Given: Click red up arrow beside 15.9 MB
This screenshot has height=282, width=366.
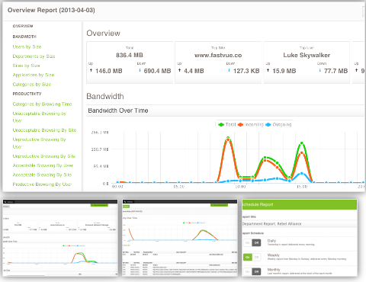Looking at the screenshot, I should [x=268, y=70].
